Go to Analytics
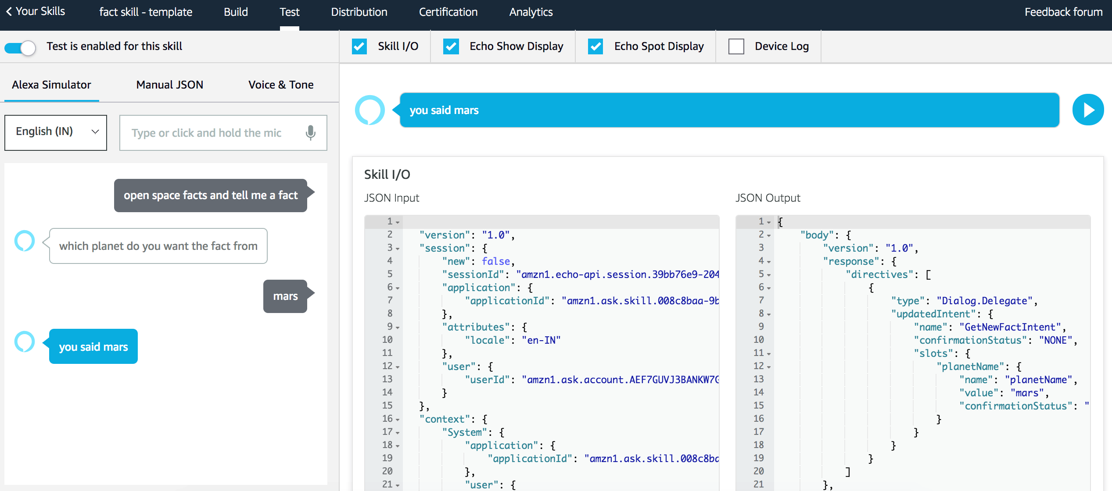Image resolution: width=1112 pixels, height=491 pixels. (x=531, y=12)
